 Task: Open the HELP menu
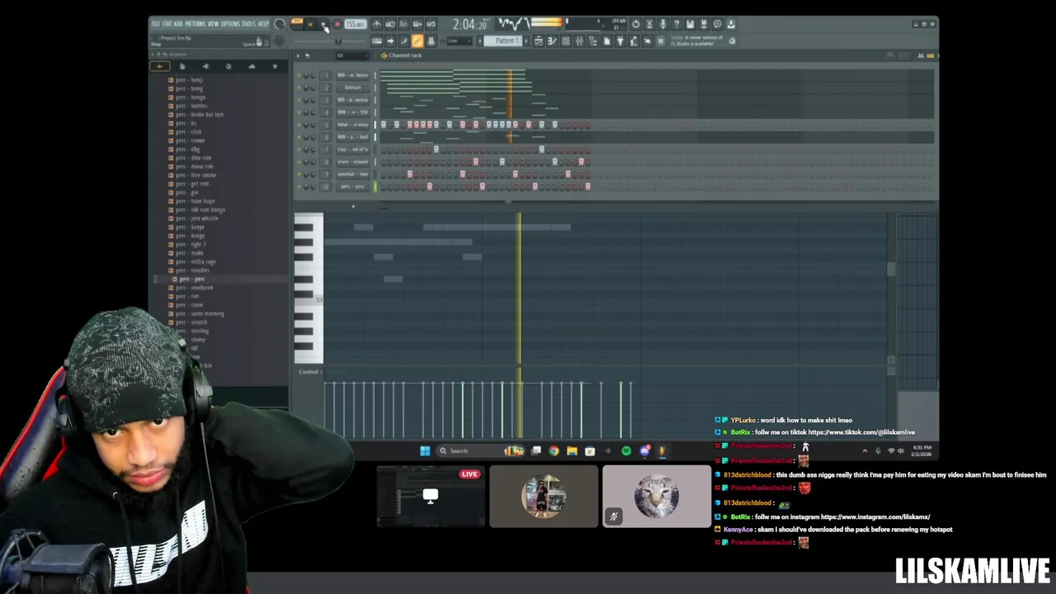click(263, 24)
